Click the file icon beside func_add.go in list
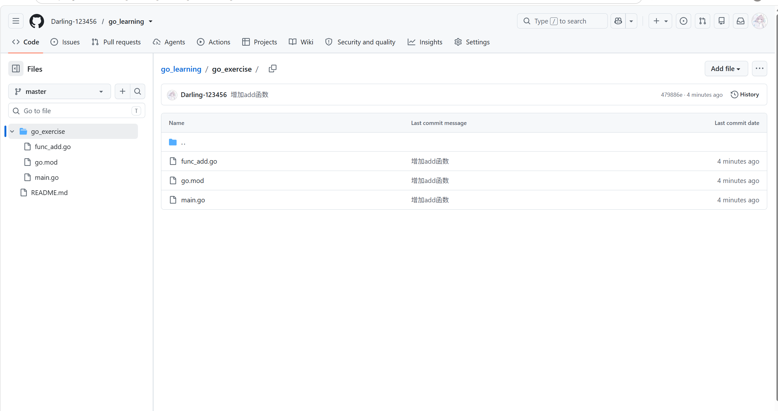 (173, 161)
